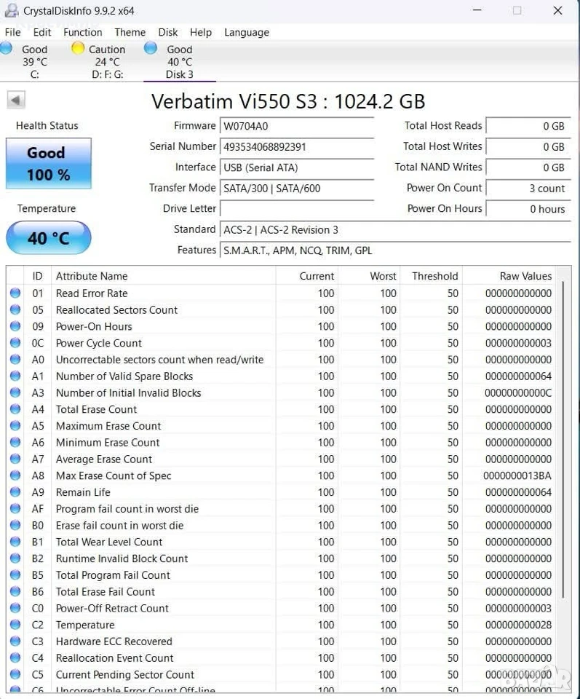Click the Transfer Mode field
Screen dimensions: 580x699
(297, 188)
